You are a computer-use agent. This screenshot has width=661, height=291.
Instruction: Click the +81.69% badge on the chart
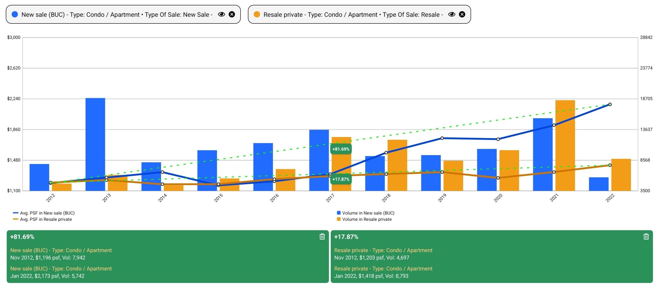pyautogui.click(x=341, y=149)
